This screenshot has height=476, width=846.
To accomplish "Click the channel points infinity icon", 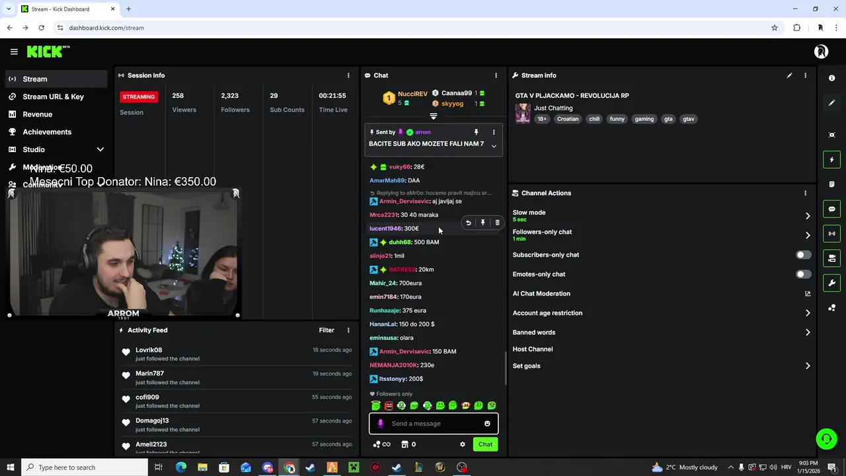I will [382, 444].
